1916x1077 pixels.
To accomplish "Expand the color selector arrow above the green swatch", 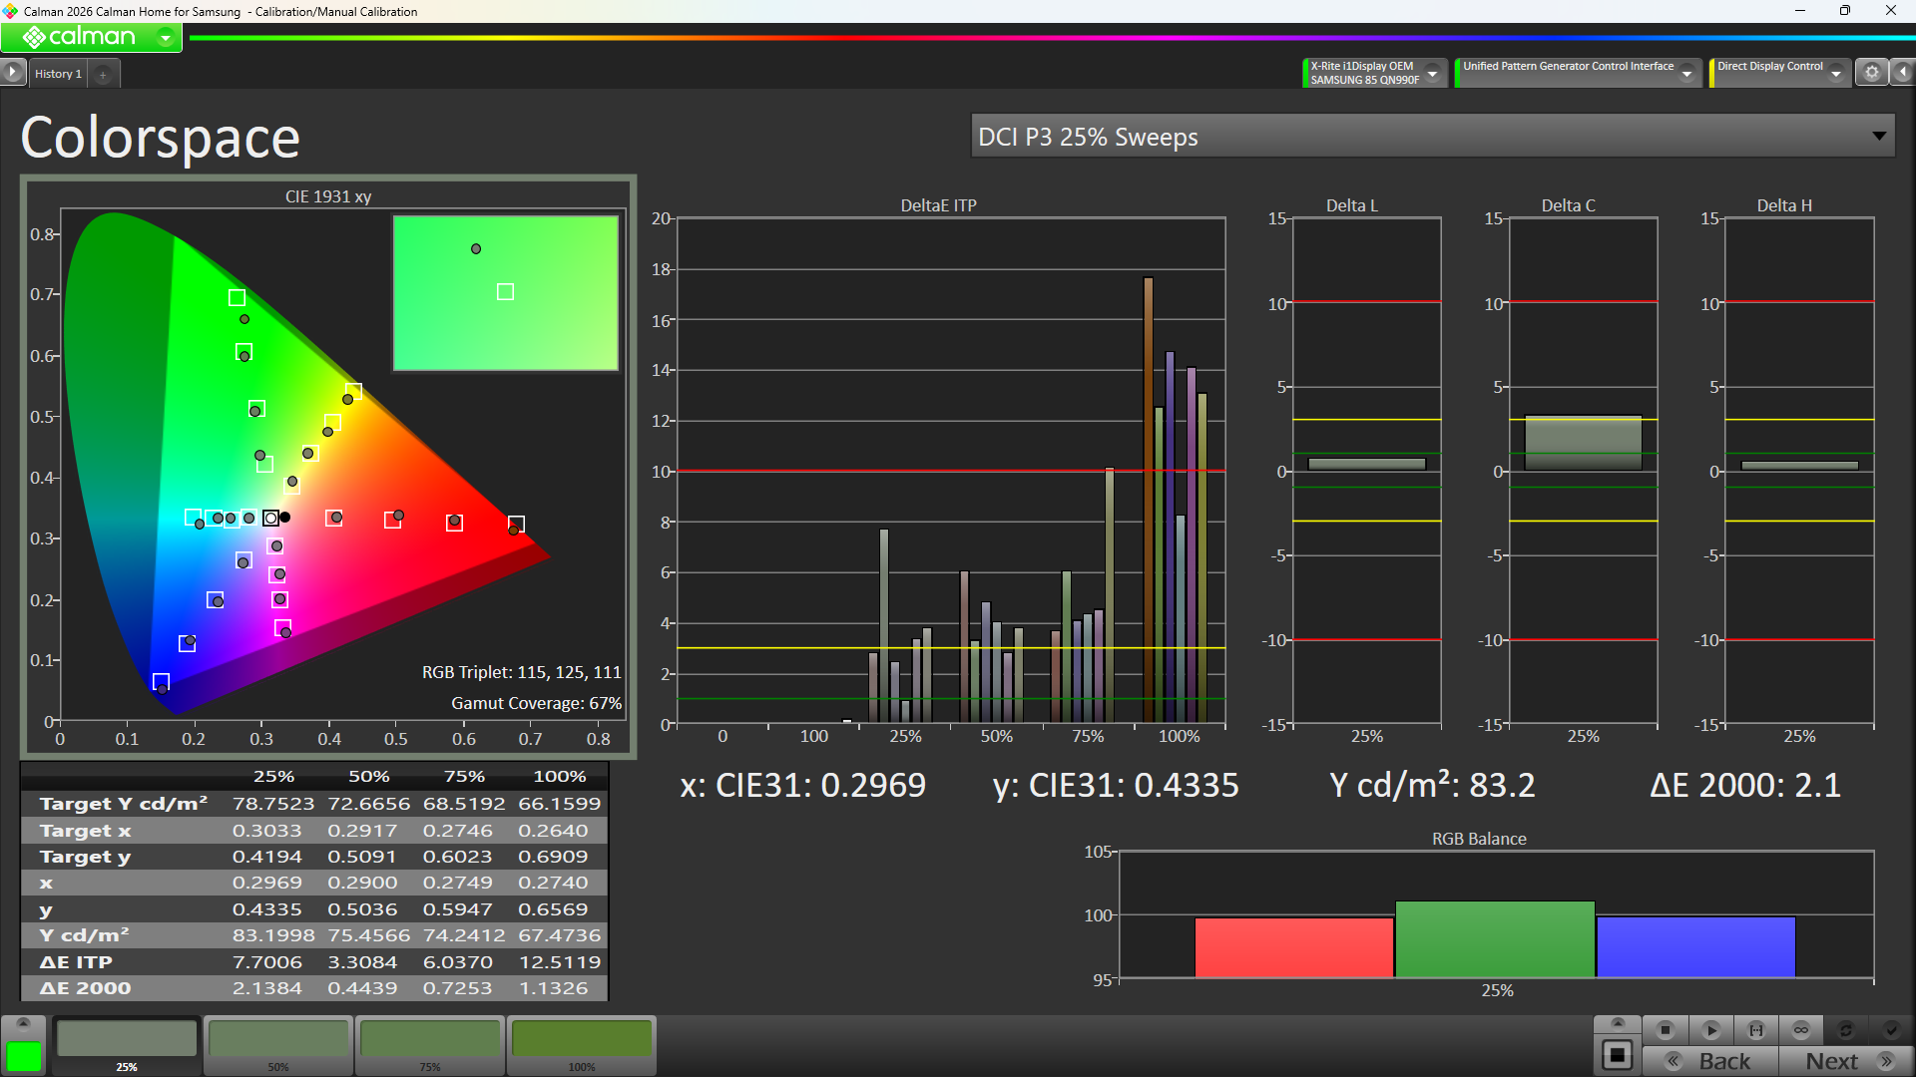I will [24, 1023].
